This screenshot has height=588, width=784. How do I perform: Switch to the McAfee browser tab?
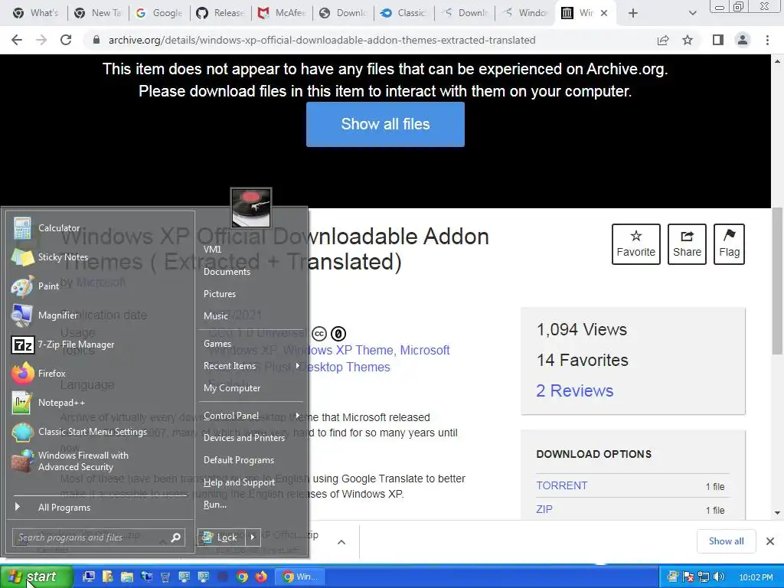282,13
